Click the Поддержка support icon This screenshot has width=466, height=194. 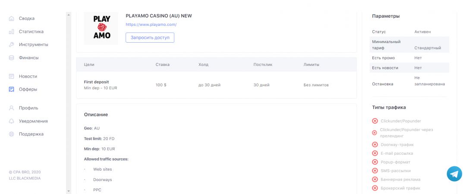pos(12,134)
